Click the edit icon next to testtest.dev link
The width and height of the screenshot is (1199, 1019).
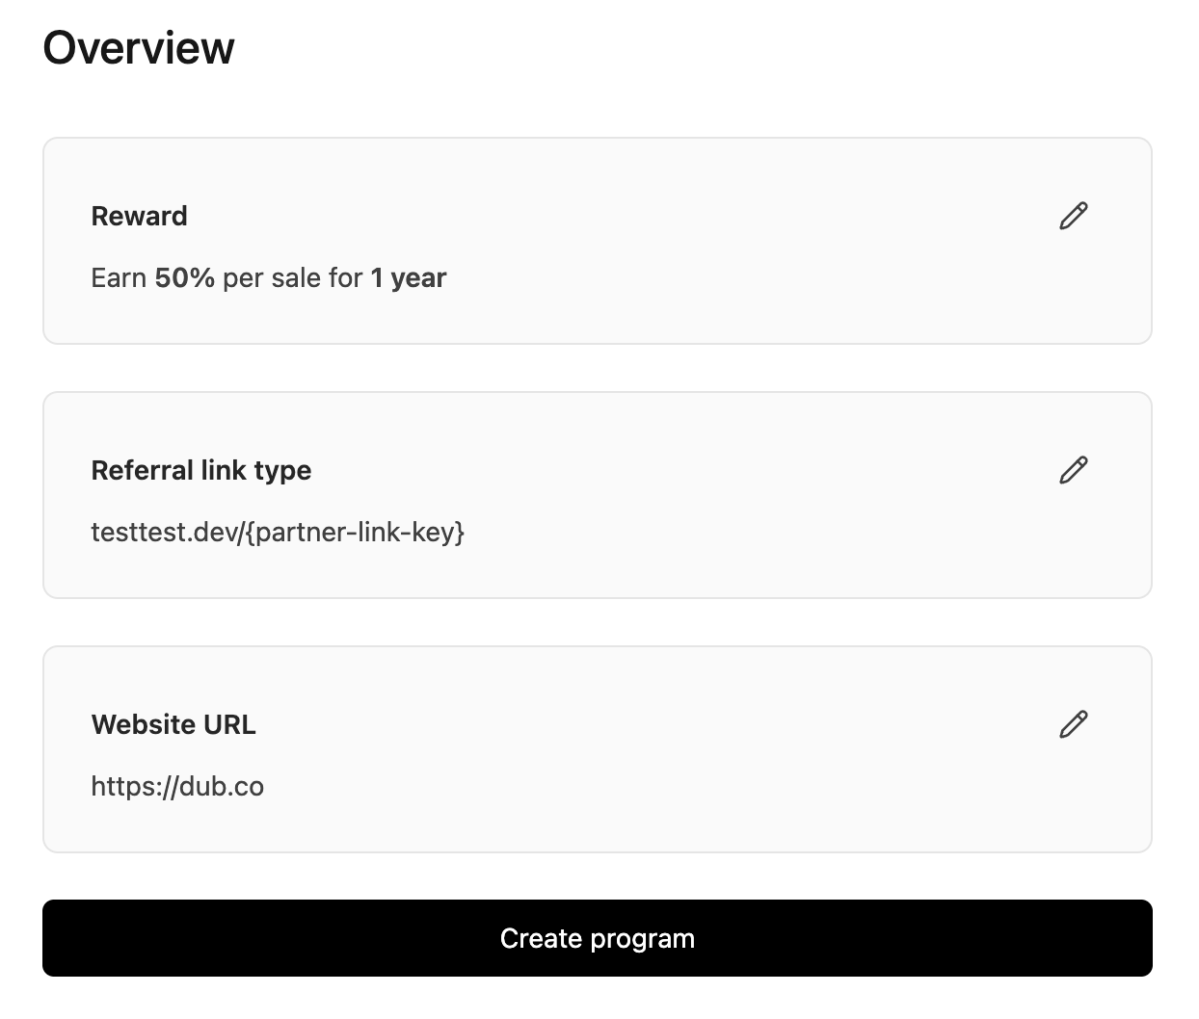coord(1073,470)
